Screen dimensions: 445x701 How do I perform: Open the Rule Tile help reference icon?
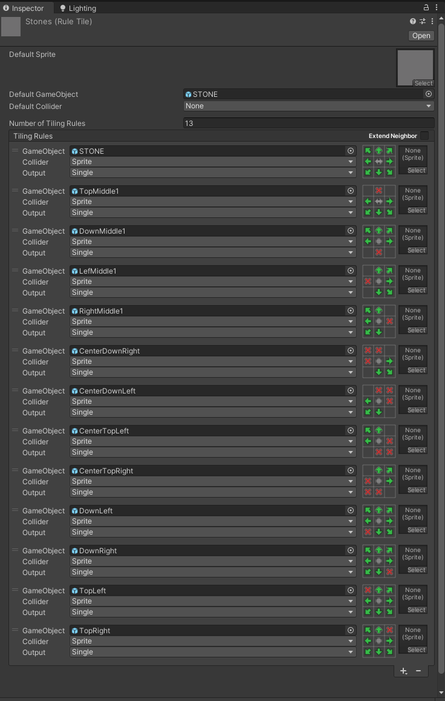413,21
